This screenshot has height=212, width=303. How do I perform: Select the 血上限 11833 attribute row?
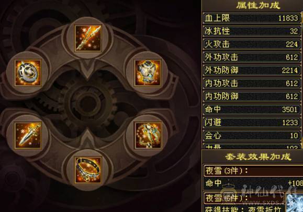click(252, 18)
